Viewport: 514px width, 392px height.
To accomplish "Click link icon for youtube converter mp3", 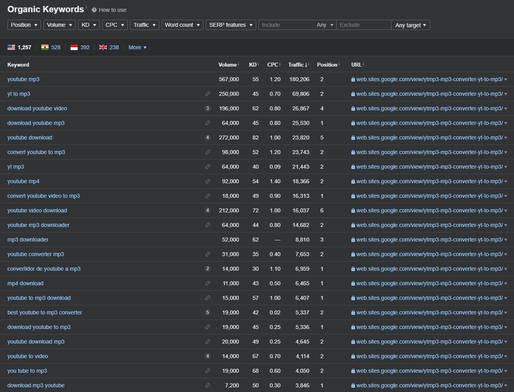I will tap(208, 254).
